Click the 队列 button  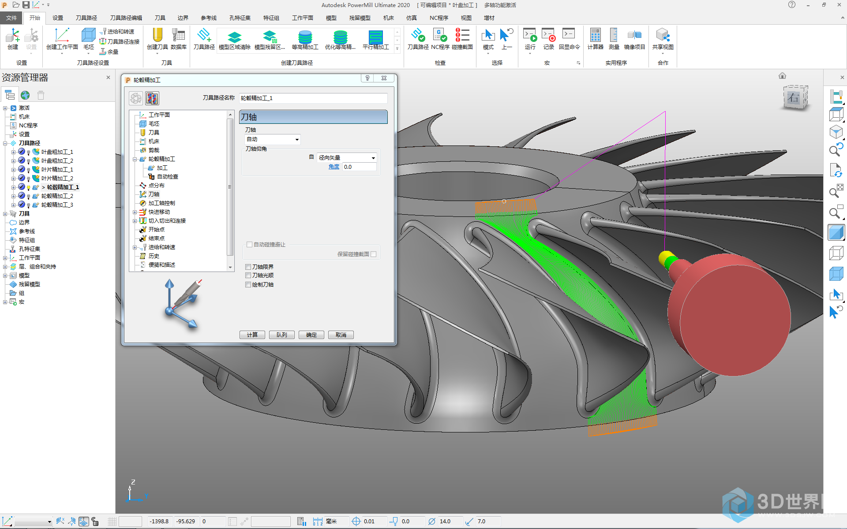click(x=281, y=335)
